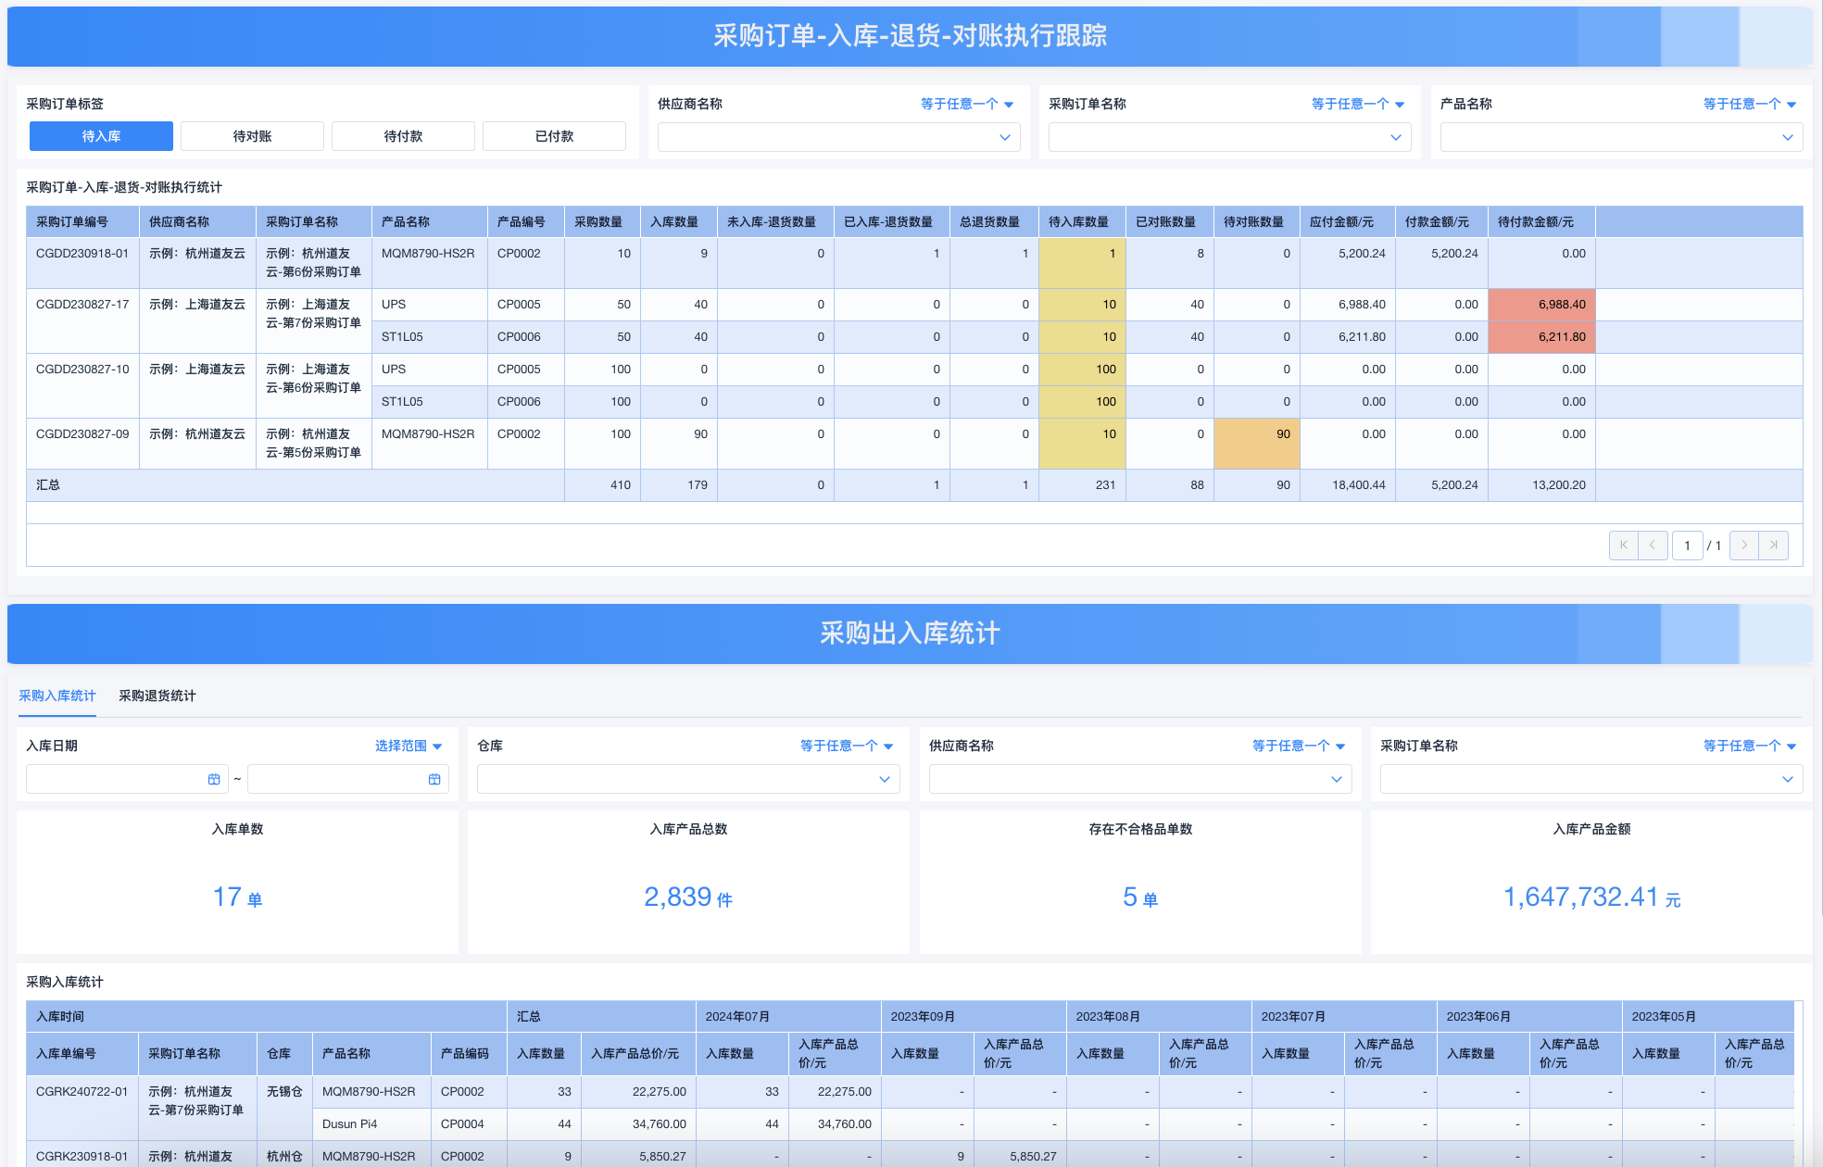
Task: Select the 待付款 order tag filter
Action: pos(403,135)
